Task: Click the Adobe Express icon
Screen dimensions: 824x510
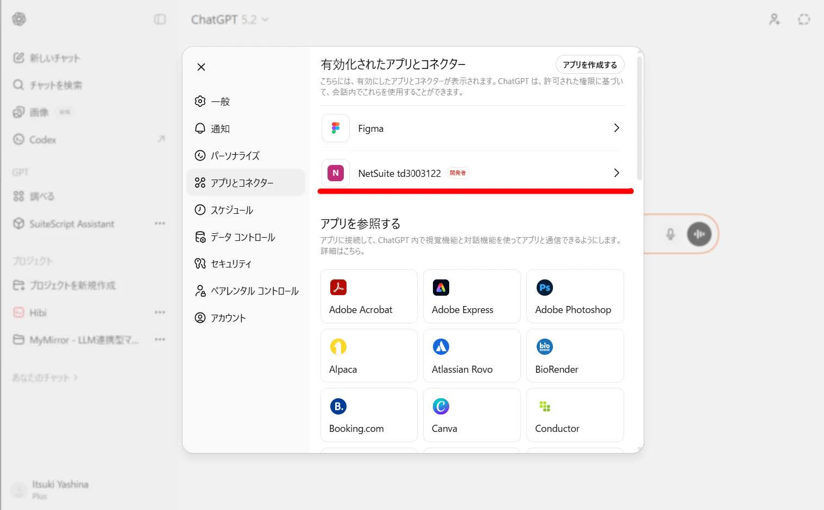Action: coord(441,288)
